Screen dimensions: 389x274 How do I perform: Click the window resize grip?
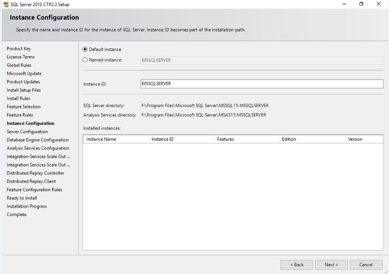[386, 272]
